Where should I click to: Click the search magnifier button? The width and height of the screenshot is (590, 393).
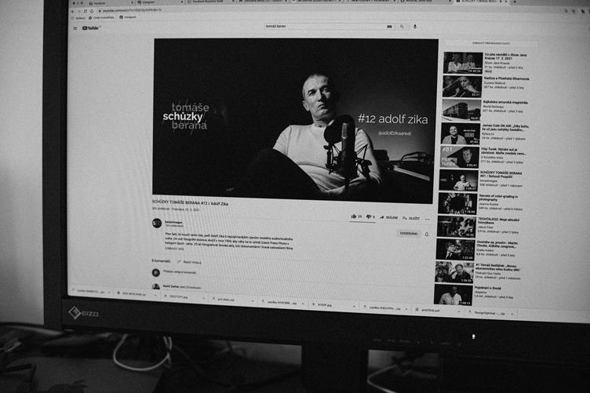(x=402, y=27)
